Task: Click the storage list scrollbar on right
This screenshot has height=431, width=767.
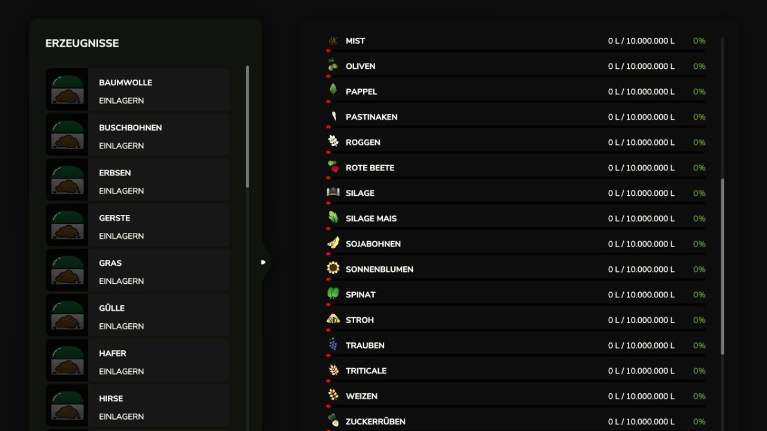Action: (722, 266)
